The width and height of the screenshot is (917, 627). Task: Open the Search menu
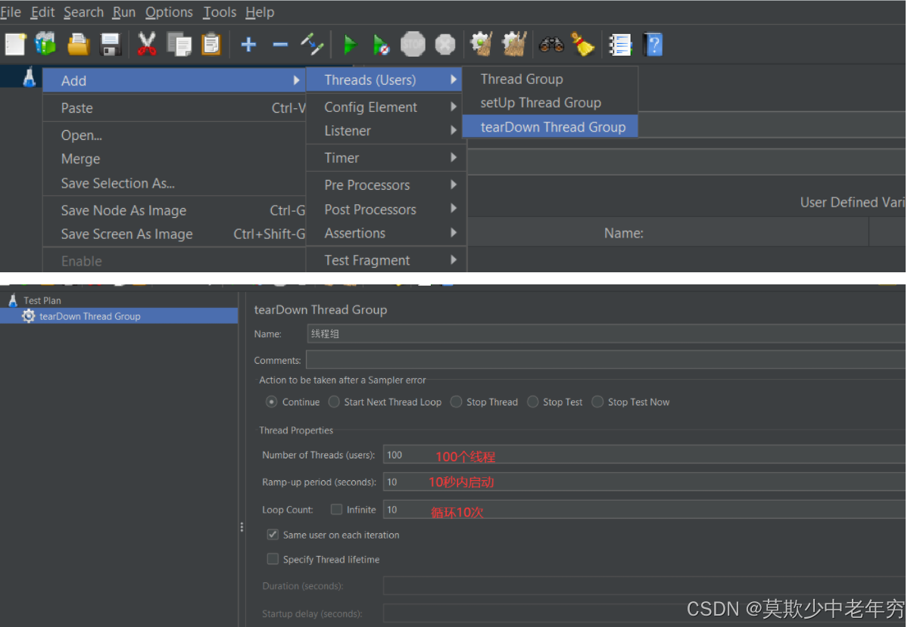pos(83,12)
